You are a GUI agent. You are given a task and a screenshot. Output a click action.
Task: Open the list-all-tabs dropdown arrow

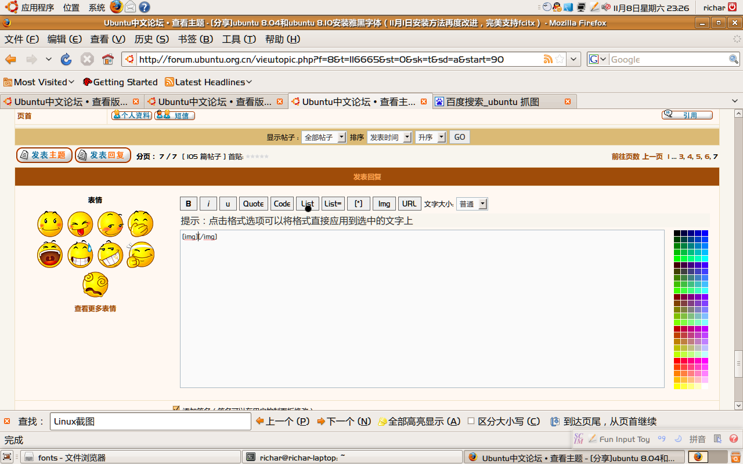pyautogui.click(x=735, y=101)
